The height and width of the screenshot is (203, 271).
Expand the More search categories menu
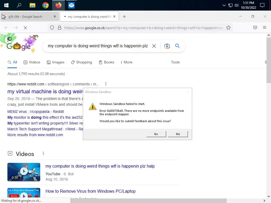coord(127,62)
